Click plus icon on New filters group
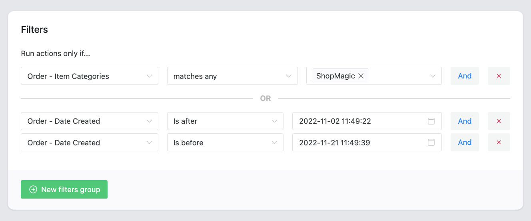Image resolution: width=531 pixels, height=221 pixels. pyautogui.click(x=33, y=189)
